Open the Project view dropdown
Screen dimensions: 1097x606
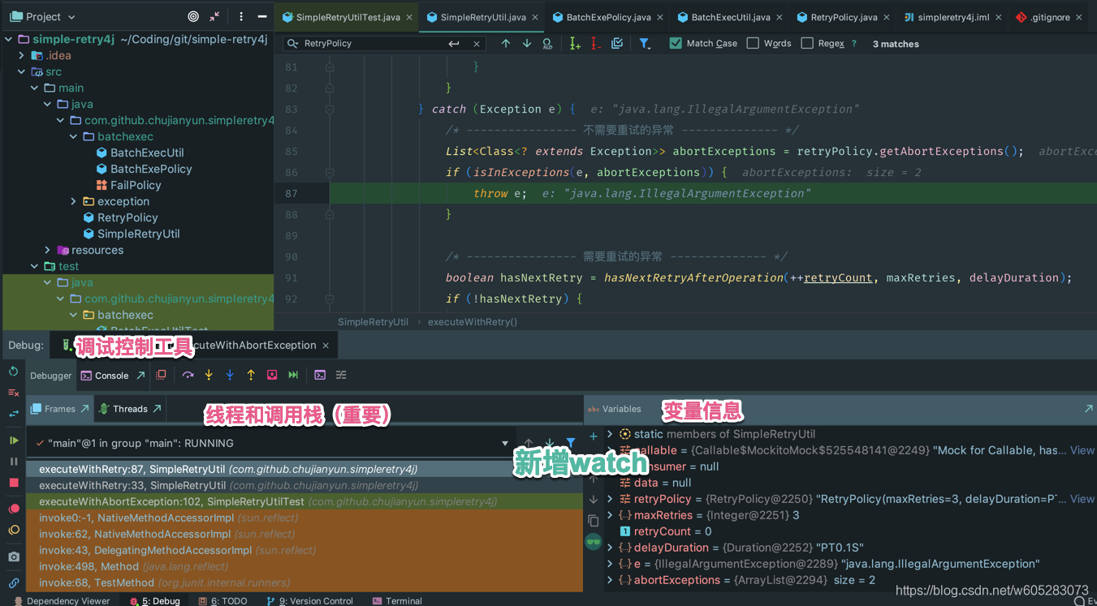tap(43, 16)
